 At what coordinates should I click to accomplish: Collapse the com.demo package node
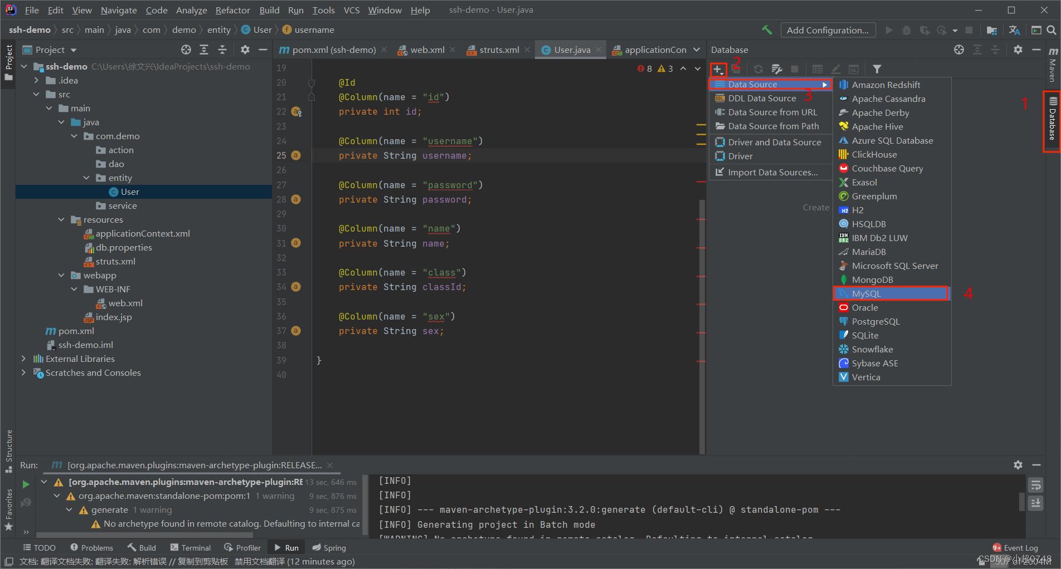coord(74,136)
